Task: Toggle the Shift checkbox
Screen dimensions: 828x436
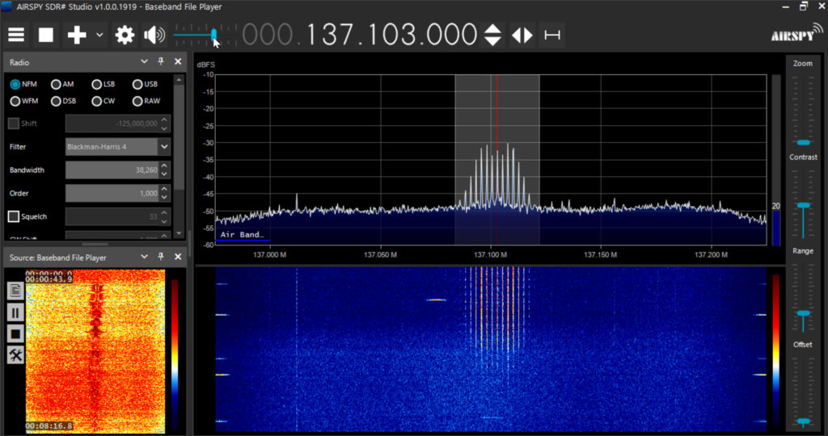Action: click(x=14, y=124)
